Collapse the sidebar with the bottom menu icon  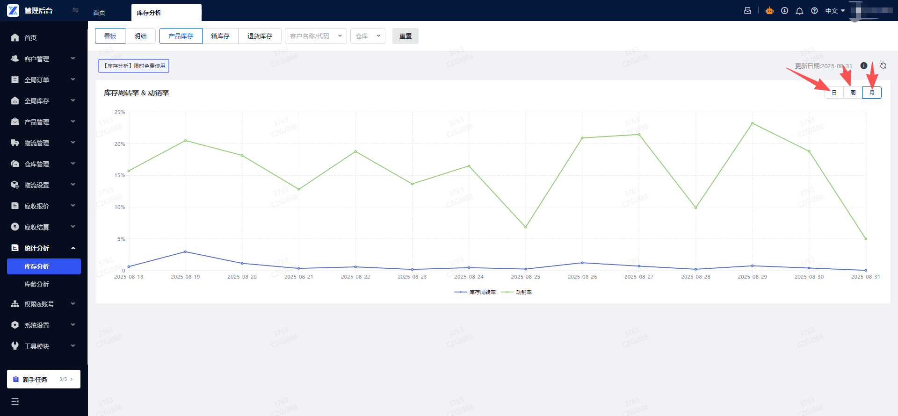[15, 402]
